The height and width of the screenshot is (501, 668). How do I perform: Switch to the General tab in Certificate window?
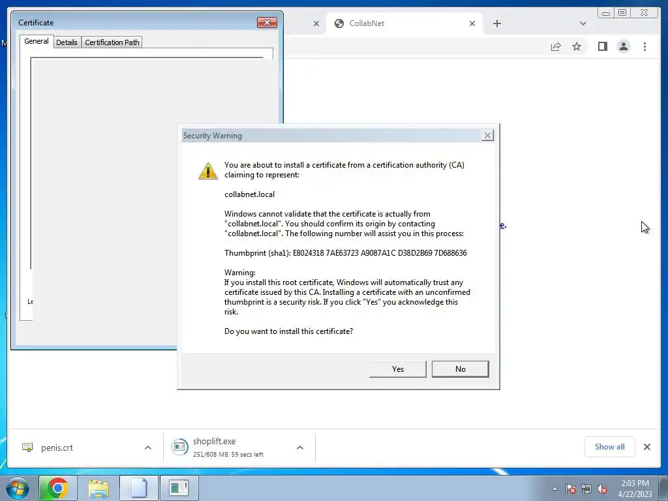(37, 41)
